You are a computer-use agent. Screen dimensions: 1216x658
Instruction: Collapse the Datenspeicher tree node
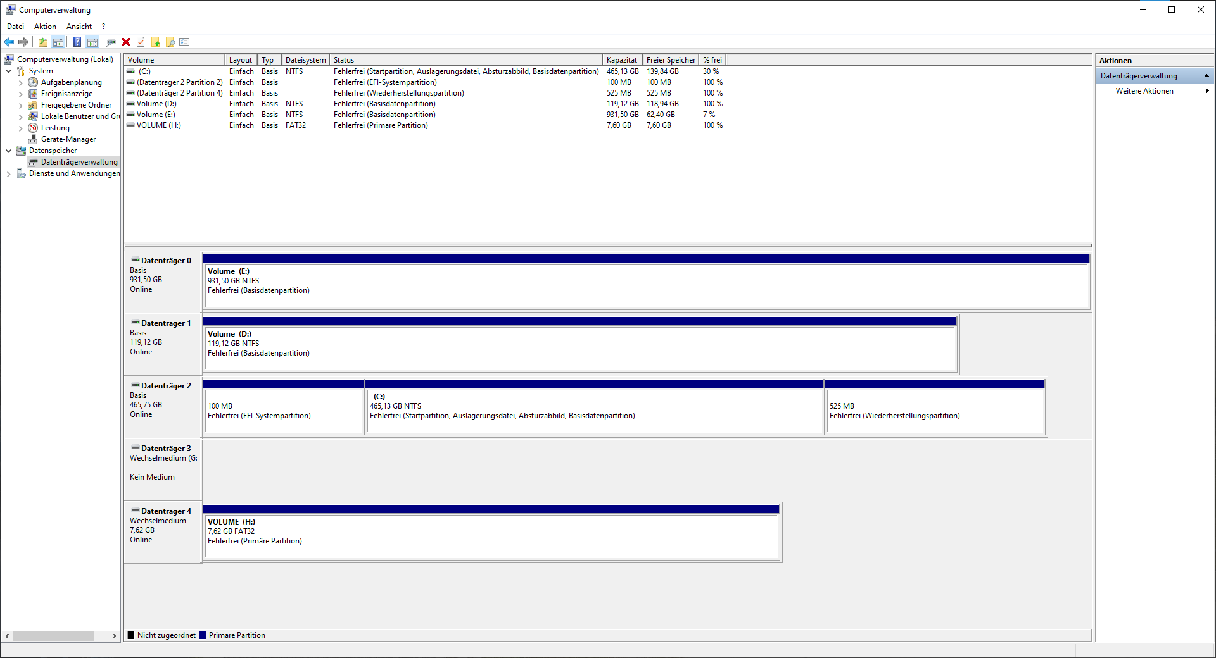9,151
